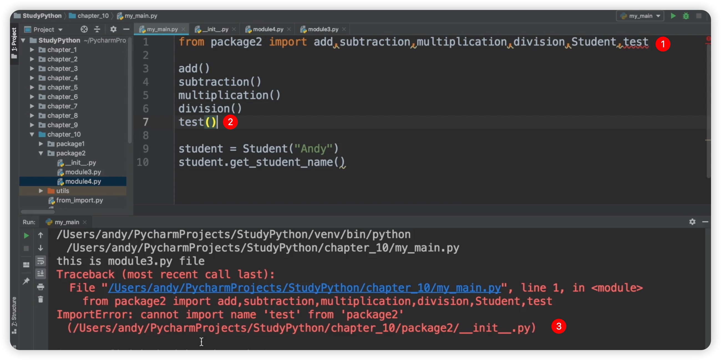Click the up arrow in Run panel
Screen dimensions: 721x360
tap(40, 235)
